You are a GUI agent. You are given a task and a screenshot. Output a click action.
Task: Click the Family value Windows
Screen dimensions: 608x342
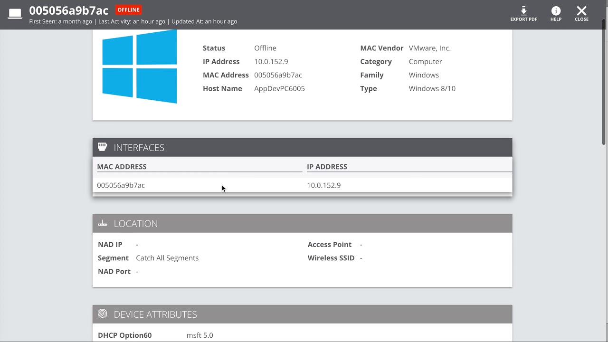(424, 75)
